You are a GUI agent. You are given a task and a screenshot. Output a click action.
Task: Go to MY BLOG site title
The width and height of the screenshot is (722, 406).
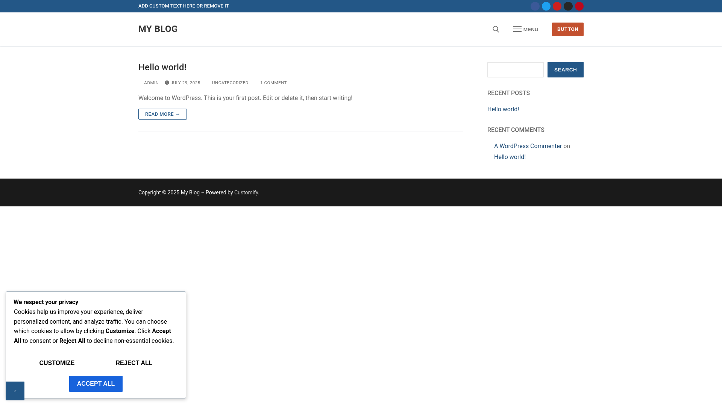click(158, 29)
